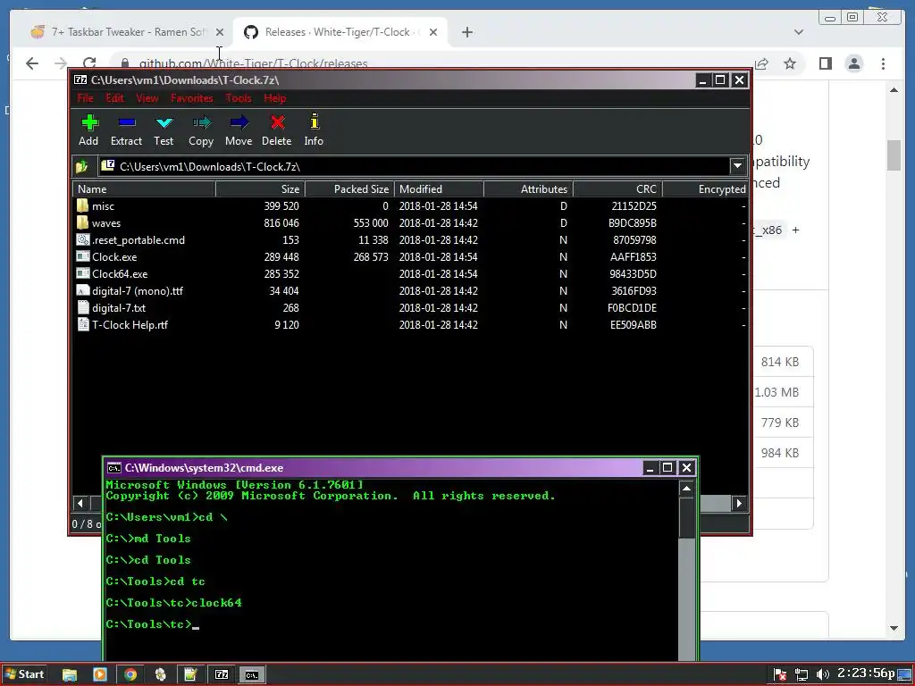Click the taskbar clock 2:23:56p
The image size is (915, 686).
tap(865, 673)
